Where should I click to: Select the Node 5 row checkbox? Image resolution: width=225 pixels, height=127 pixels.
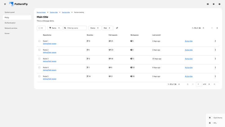click(x=39, y=76)
